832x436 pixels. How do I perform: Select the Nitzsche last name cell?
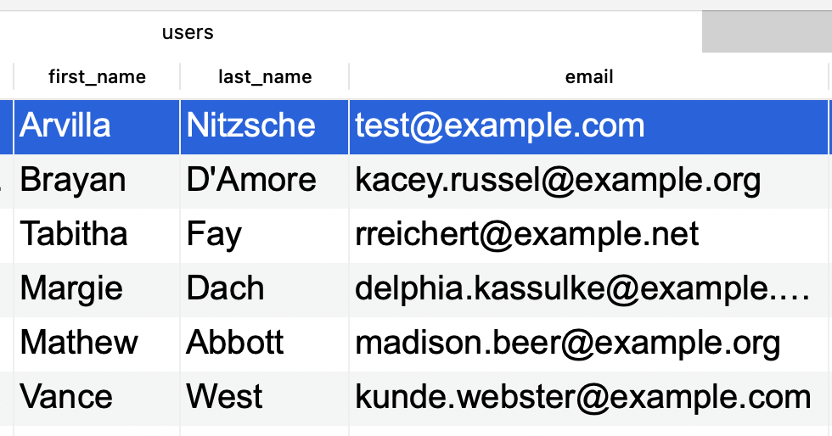tap(265, 126)
